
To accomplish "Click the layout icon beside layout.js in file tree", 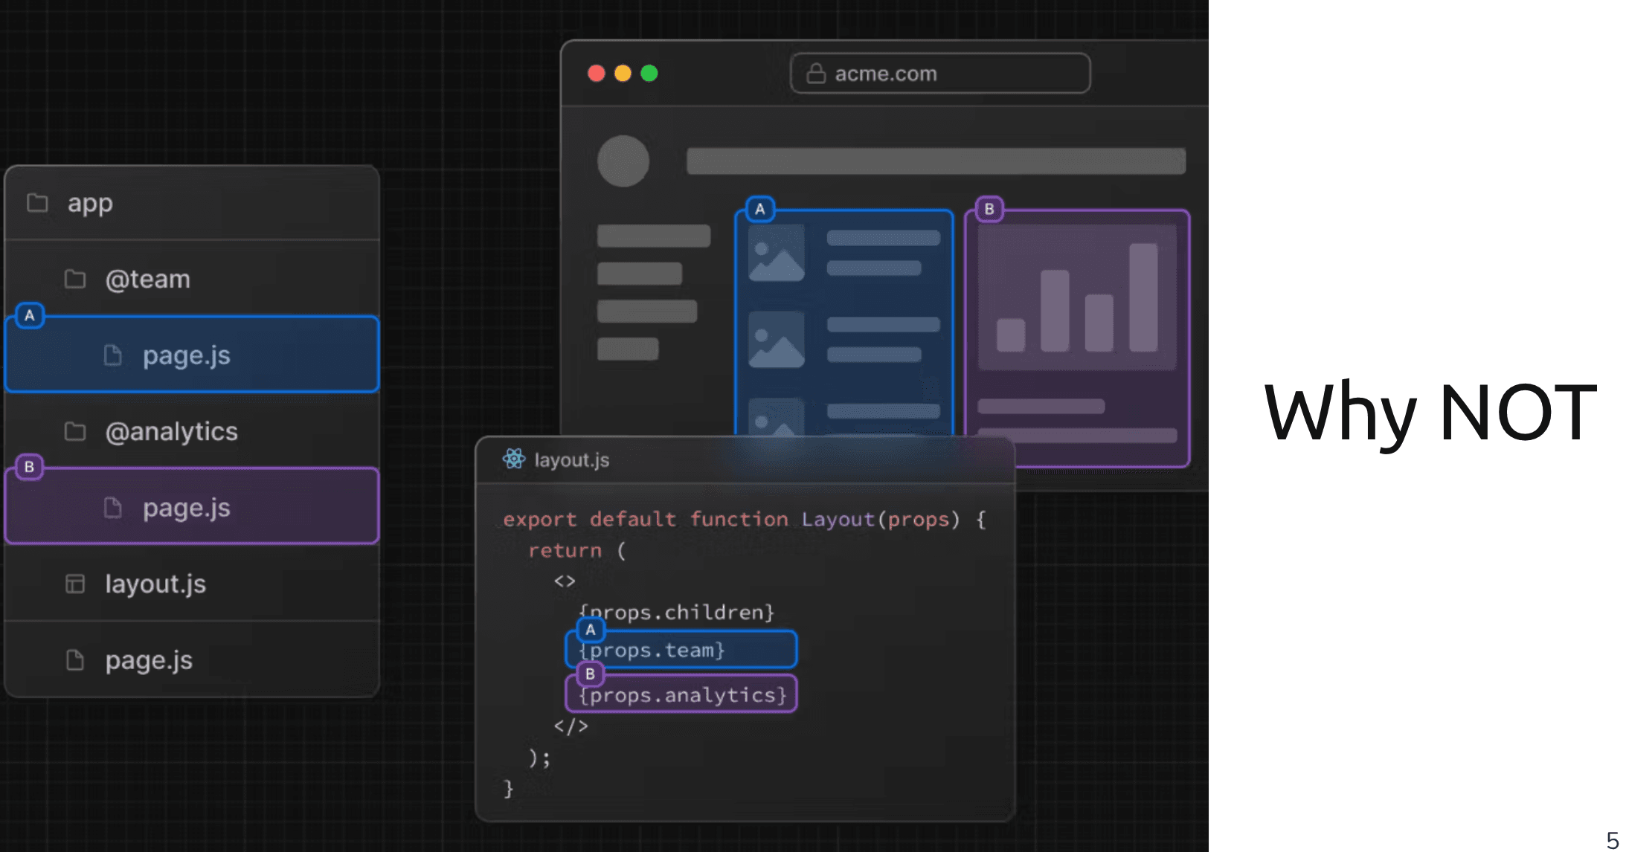I will (75, 584).
